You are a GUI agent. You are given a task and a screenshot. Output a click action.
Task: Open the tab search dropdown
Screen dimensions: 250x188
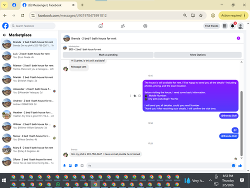click(4, 5)
